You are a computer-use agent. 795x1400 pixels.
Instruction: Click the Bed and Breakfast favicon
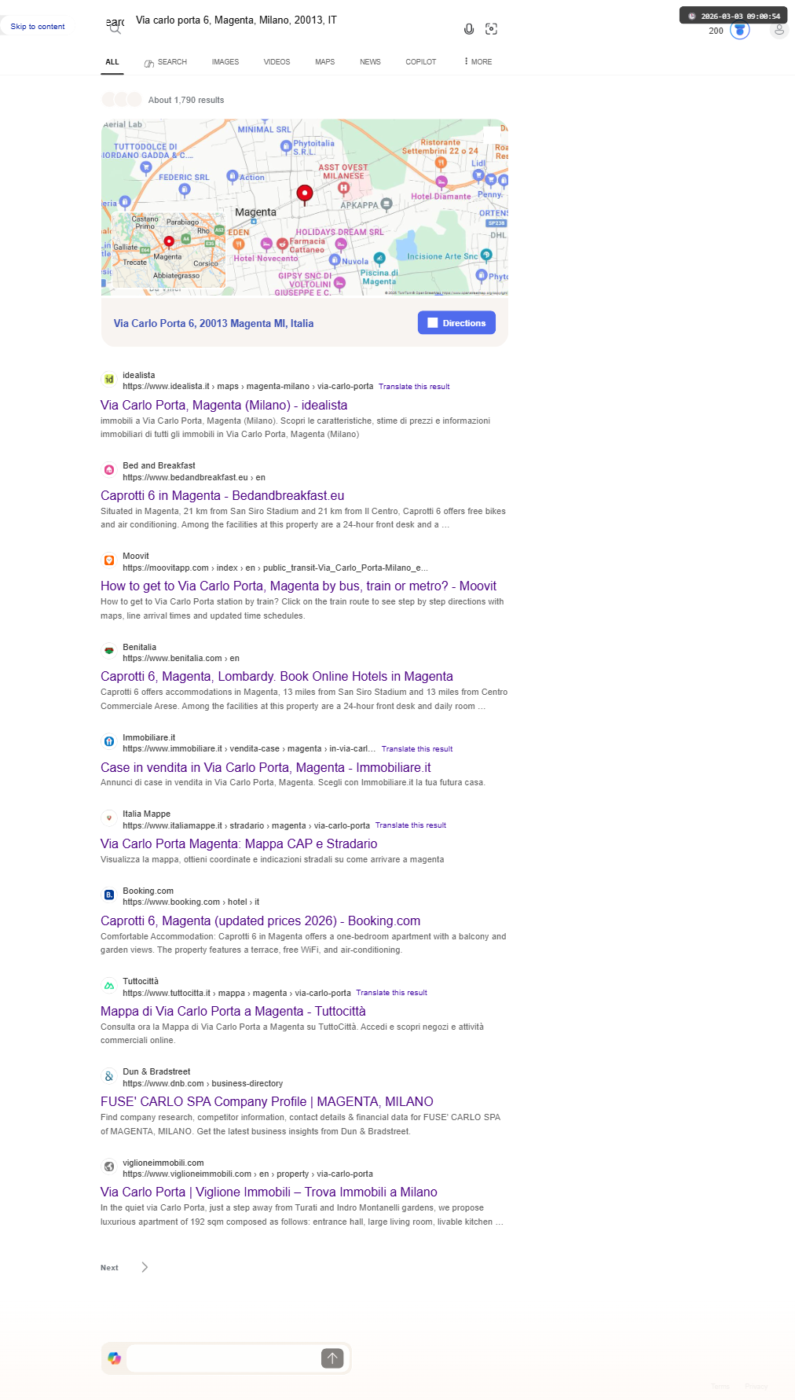click(x=109, y=469)
